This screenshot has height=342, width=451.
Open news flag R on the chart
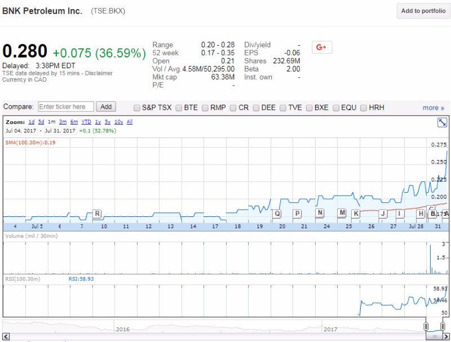pyautogui.click(x=97, y=214)
